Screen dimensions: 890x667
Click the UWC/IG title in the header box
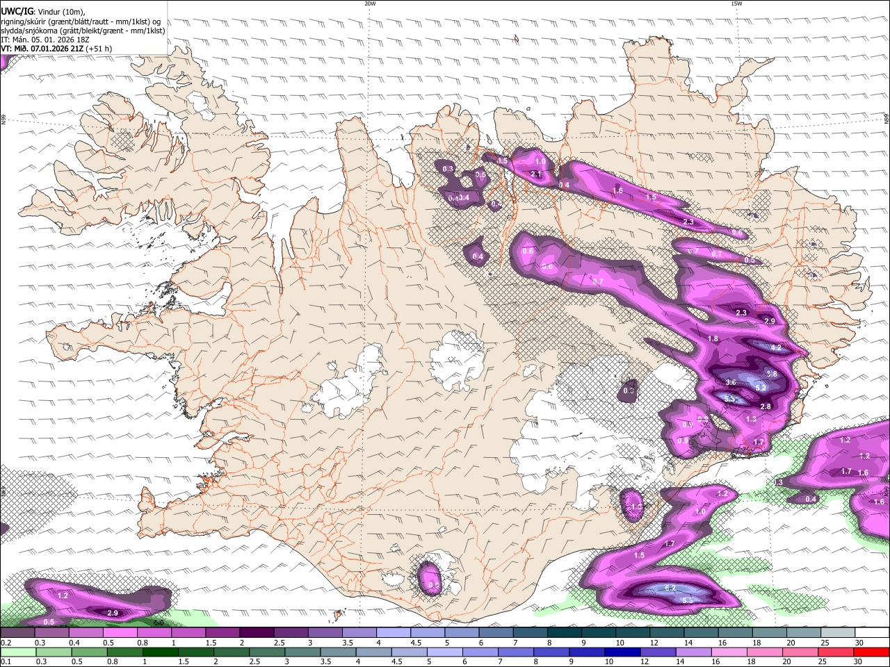(16, 11)
